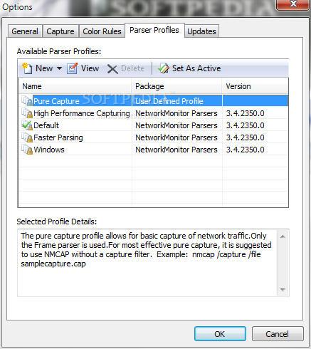Click the Windows profile lock icon
311x349 pixels.
27,150
